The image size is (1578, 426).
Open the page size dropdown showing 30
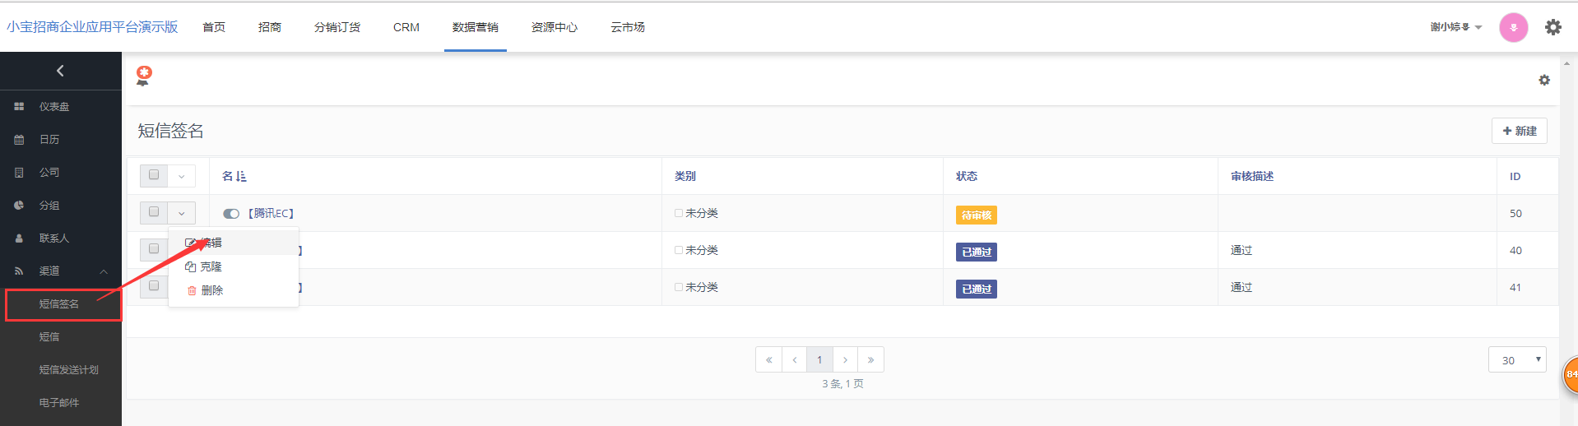click(1517, 359)
